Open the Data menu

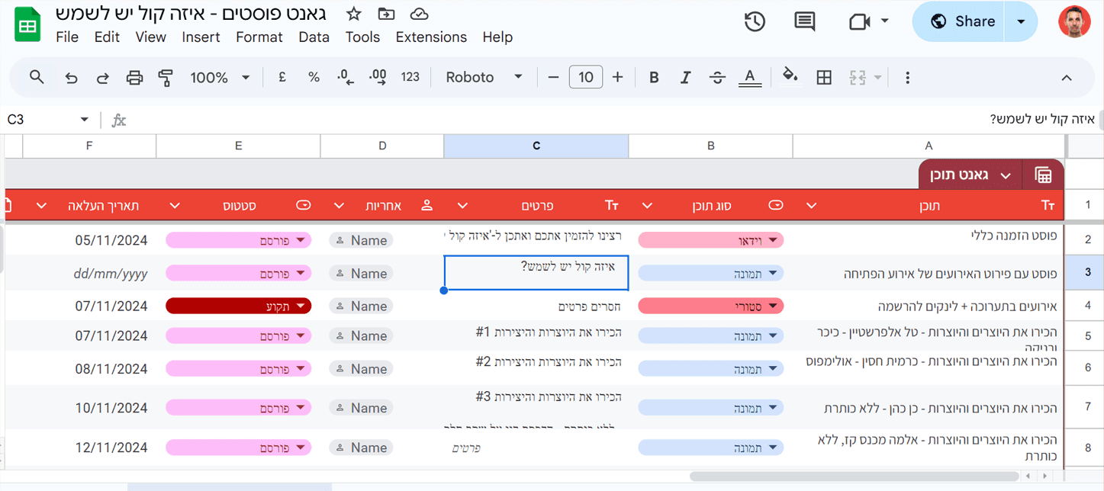[x=314, y=37]
